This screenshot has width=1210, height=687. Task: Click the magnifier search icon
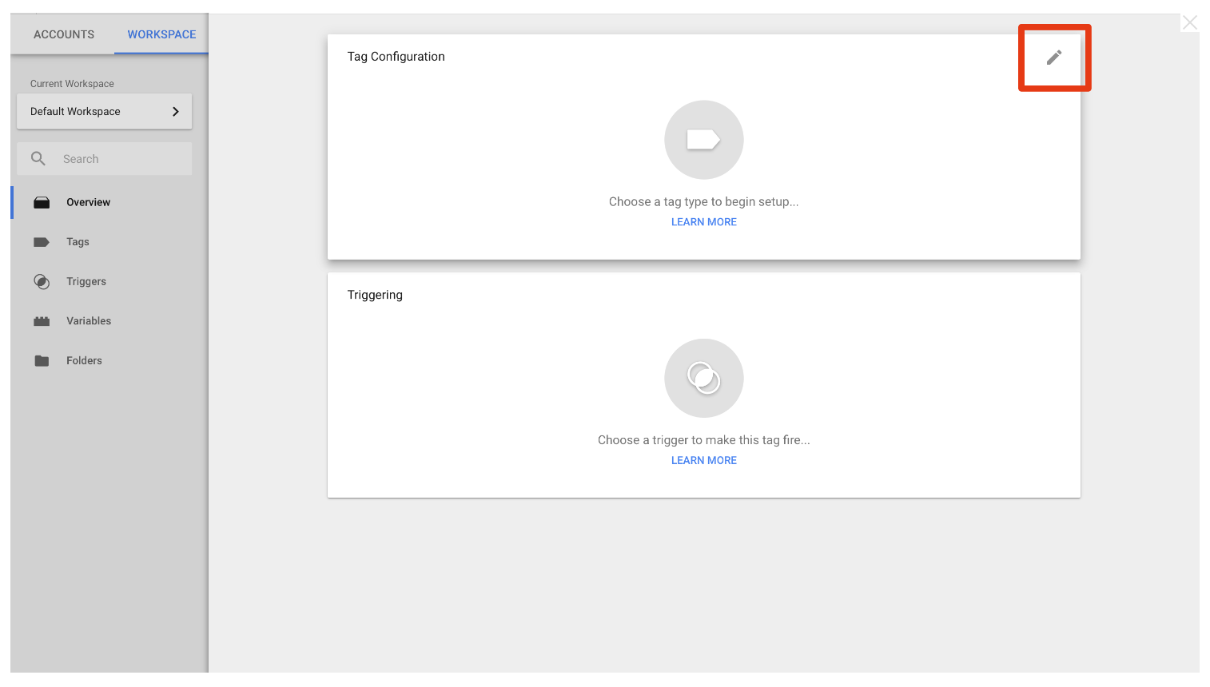[x=38, y=159]
